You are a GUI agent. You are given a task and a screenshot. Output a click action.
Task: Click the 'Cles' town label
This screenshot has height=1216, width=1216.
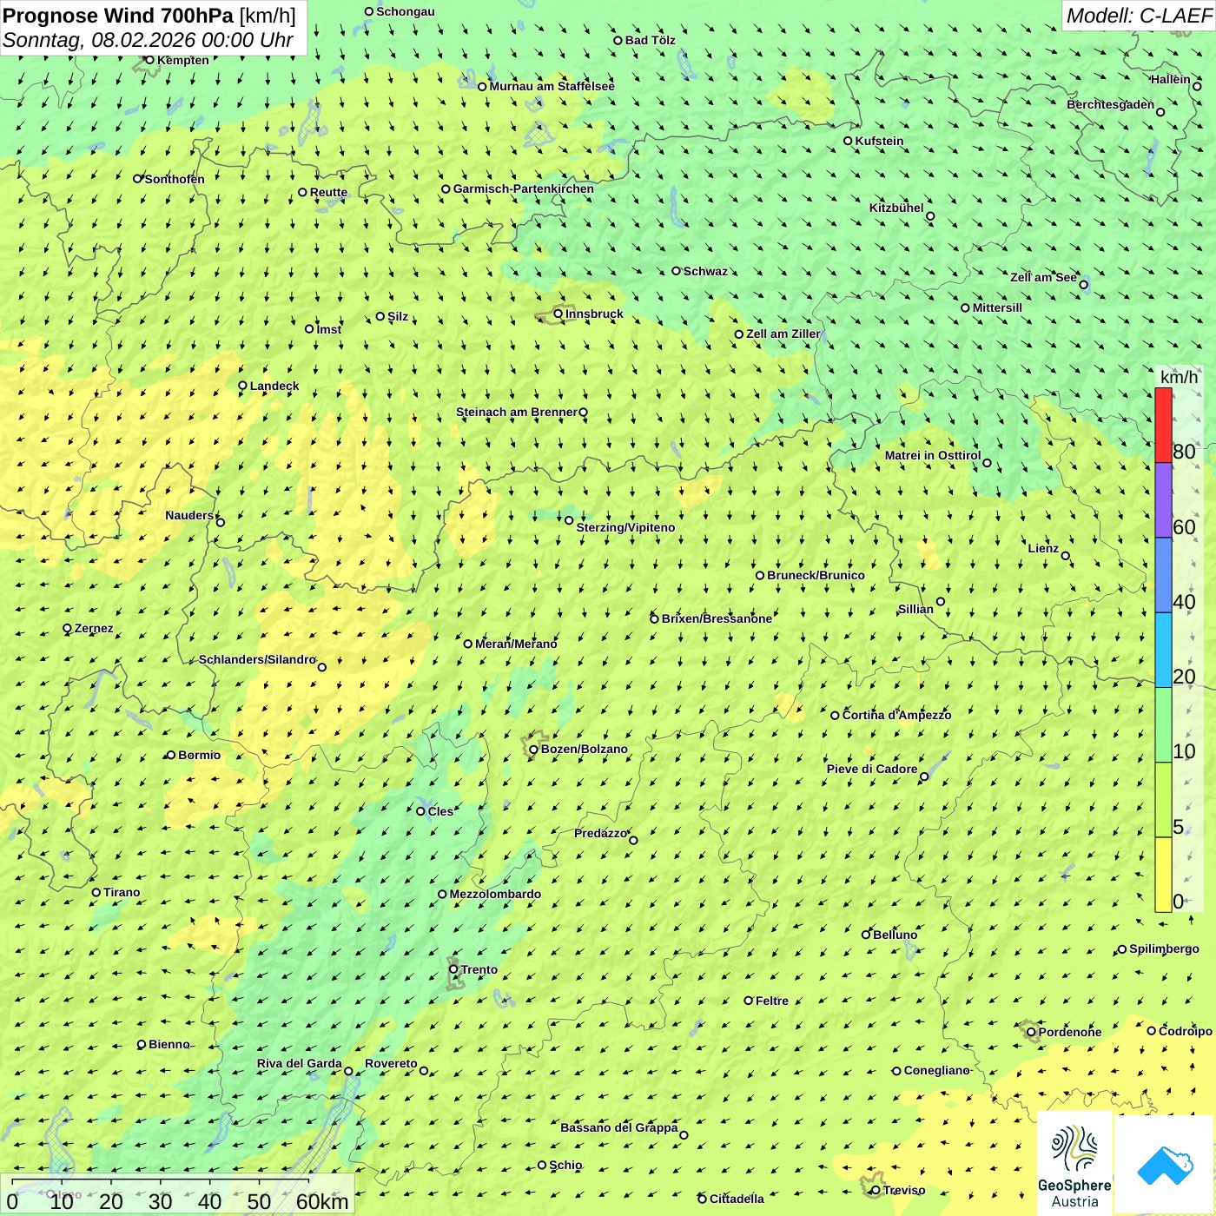coord(440,811)
